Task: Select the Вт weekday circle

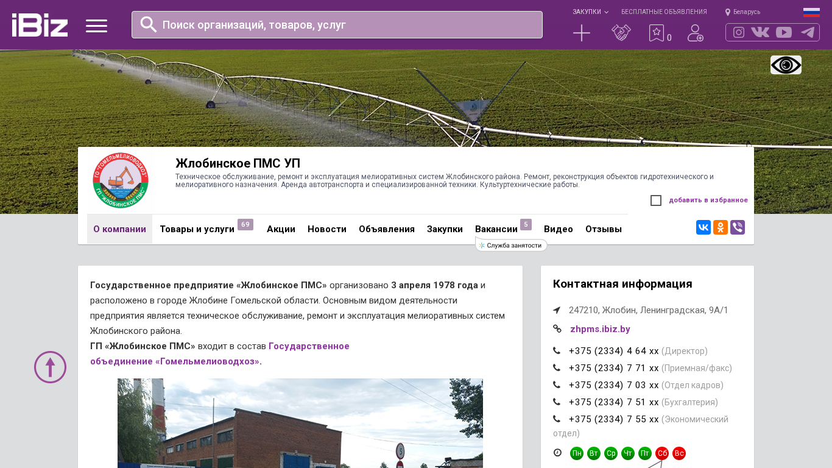Action: 594,453
